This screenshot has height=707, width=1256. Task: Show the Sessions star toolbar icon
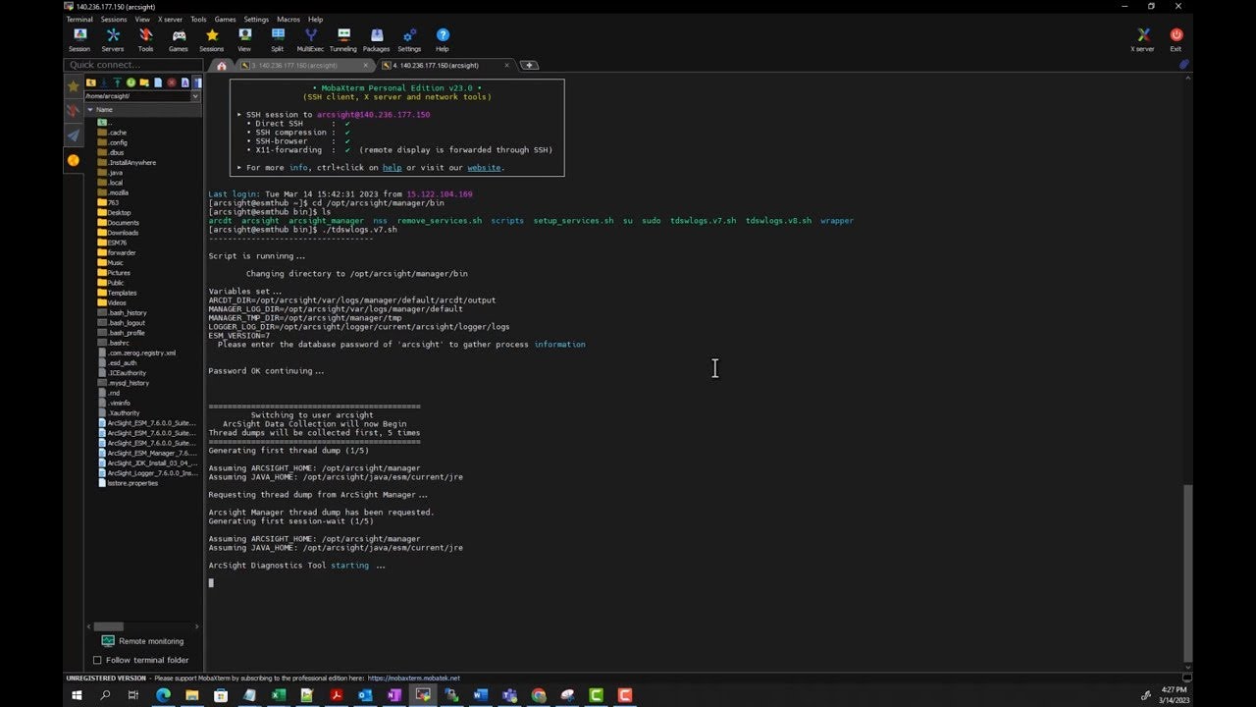212,39
